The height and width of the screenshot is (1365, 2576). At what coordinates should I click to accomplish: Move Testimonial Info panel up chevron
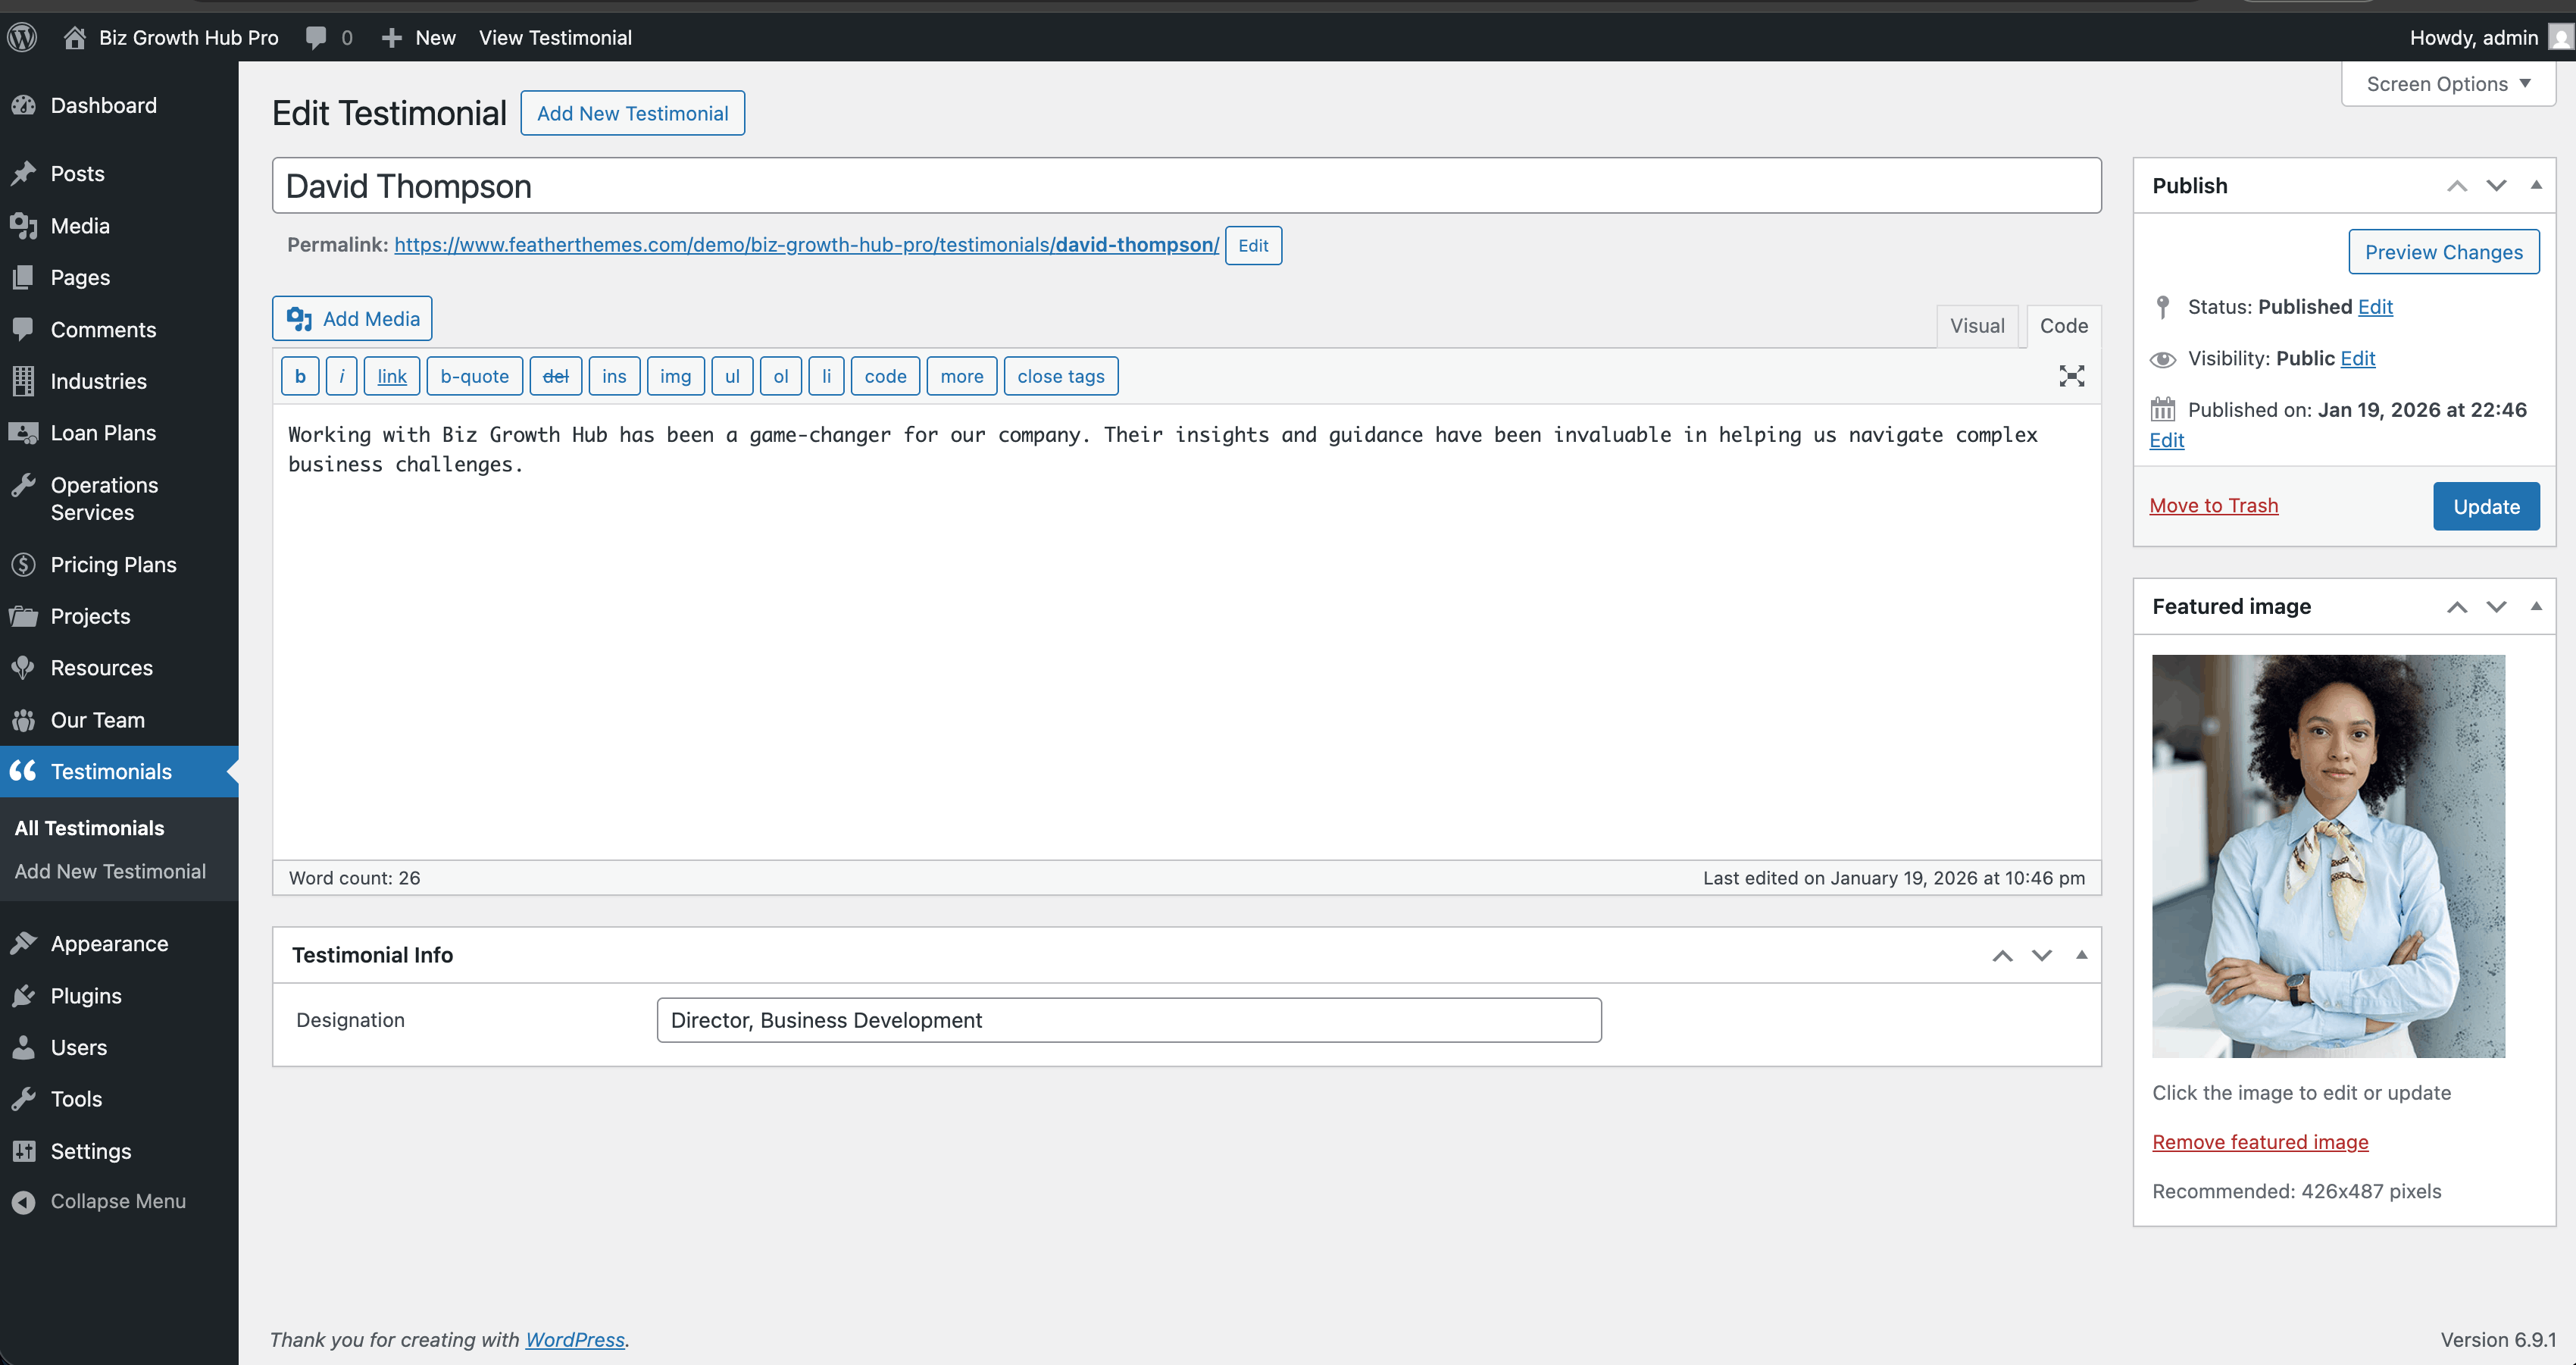2002,956
